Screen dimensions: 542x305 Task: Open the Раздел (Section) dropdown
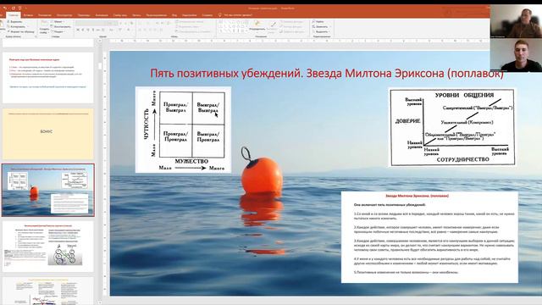pos(58,31)
